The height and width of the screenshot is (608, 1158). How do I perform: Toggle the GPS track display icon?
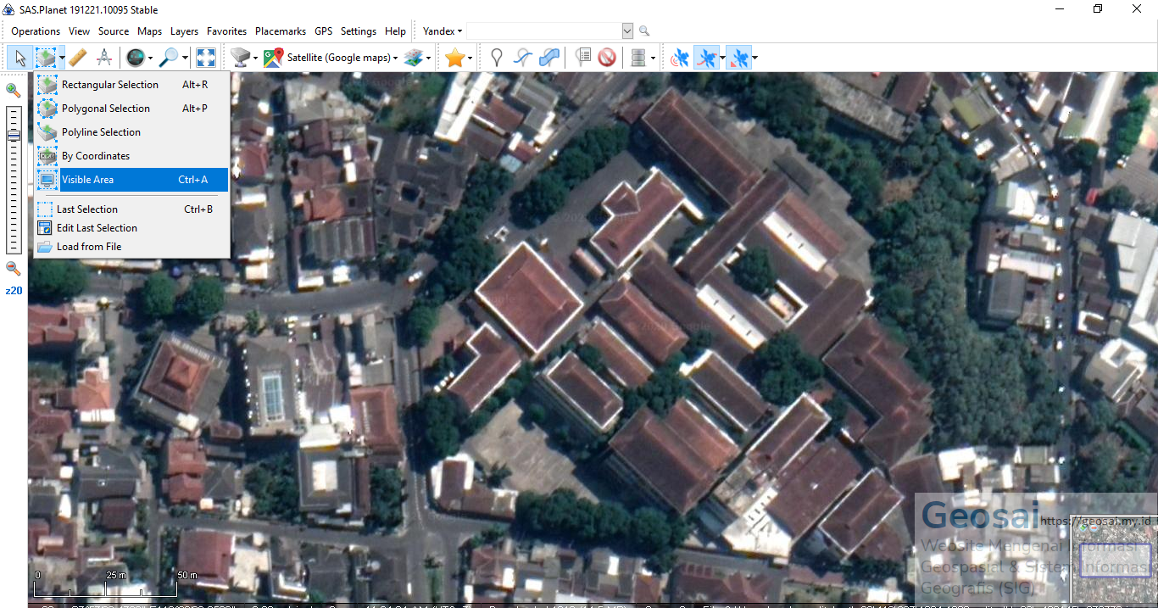click(709, 57)
